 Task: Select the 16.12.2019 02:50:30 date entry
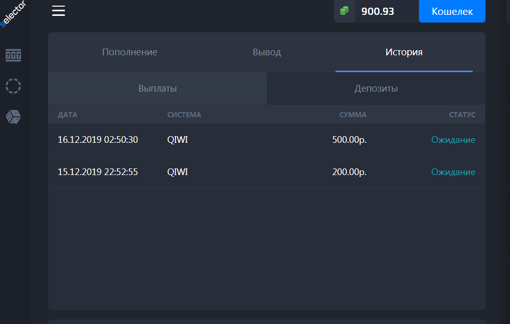point(98,140)
